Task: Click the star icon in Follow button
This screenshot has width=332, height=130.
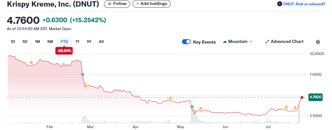Action: click(110, 4)
